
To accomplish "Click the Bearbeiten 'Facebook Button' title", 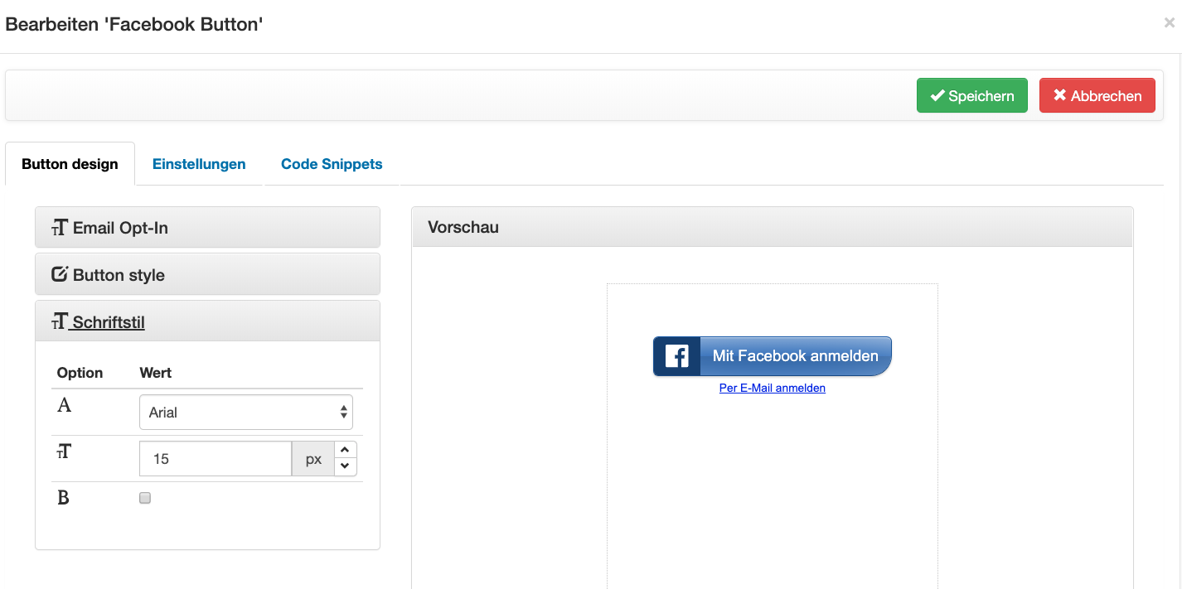I will (x=134, y=24).
